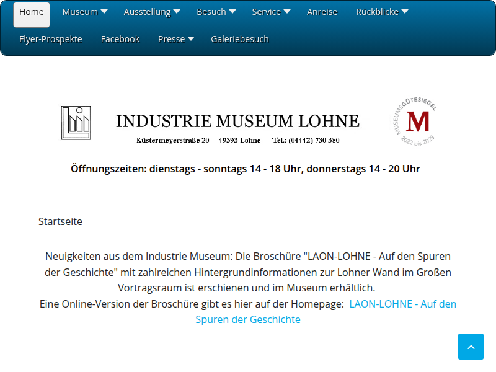Select the Anreise menu item
The image size is (496, 372).
322,12
